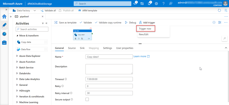229x105 pixels.
Task: Switch to the Settings tab
Action: pyautogui.click(x=108, y=48)
